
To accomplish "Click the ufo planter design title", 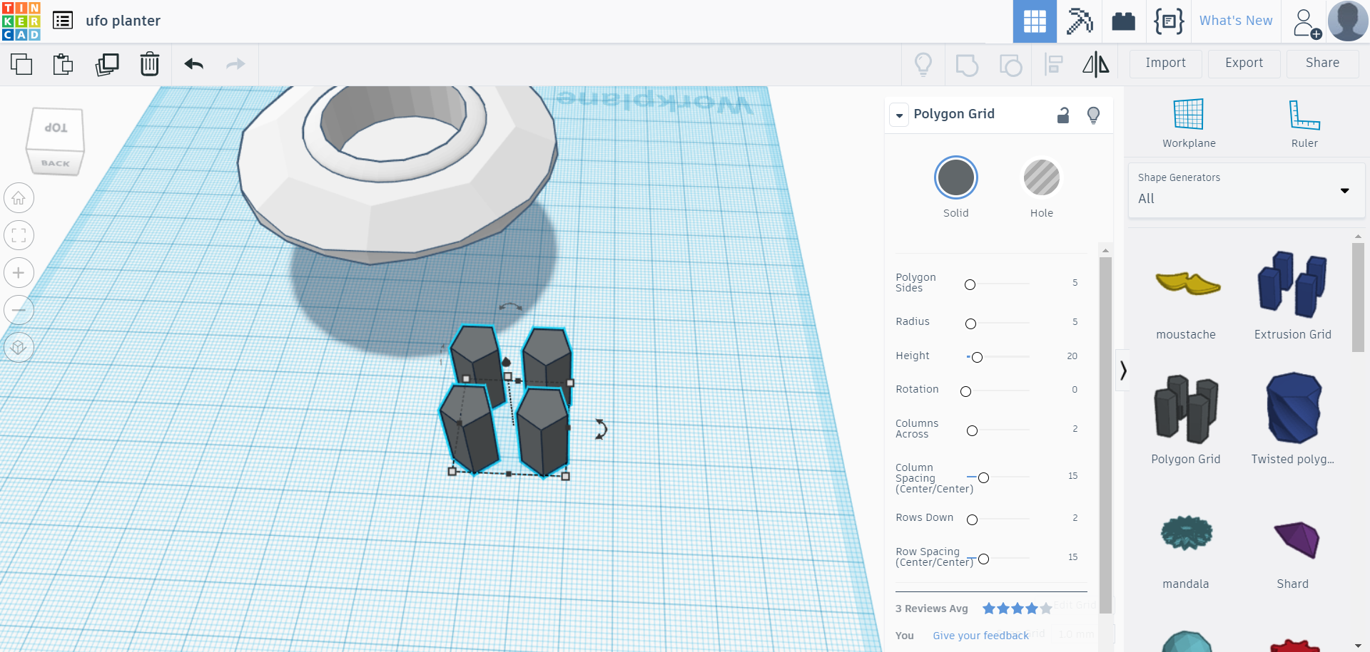I will [x=123, y=21].
